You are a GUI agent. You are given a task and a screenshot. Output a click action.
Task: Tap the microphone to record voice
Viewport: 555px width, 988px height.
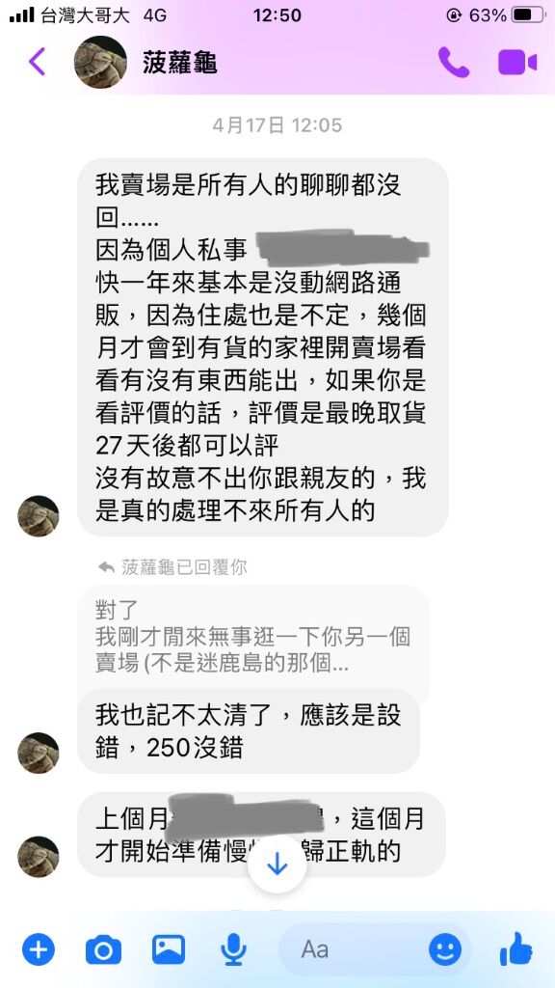coord(233,949)
